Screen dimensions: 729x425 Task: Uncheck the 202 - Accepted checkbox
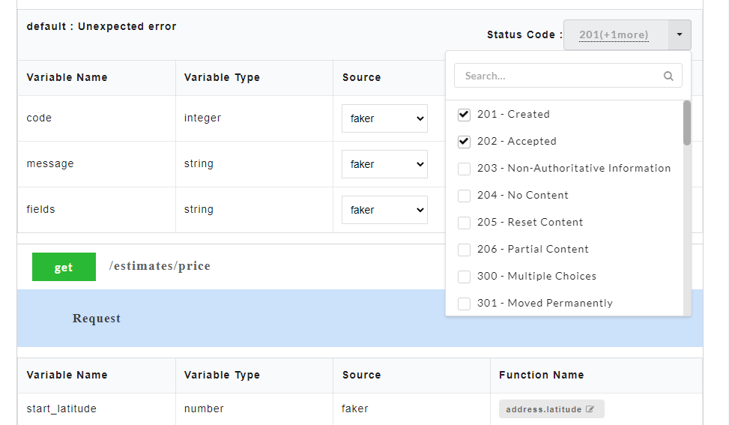[x=464, y=142]
